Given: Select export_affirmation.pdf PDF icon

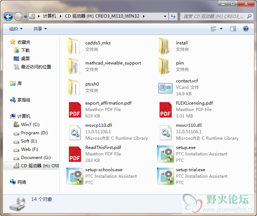Looking at the screenshot, I should (x=75, y=110).
